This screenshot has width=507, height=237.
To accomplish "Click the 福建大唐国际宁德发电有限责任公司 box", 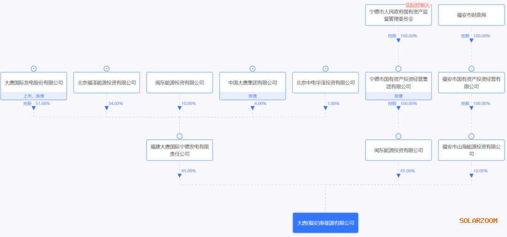I will pos(179,150).
